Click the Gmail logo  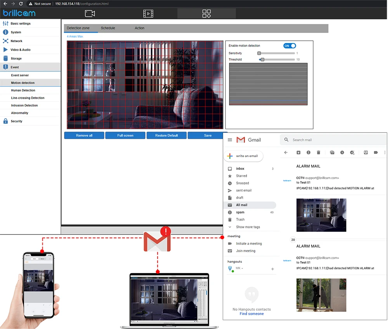[249, 140]
